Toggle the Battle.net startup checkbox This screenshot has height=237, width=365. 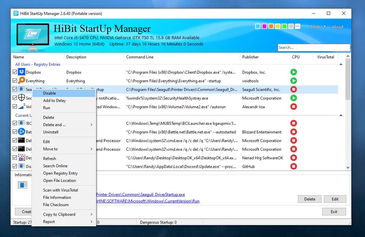(15, 131)
